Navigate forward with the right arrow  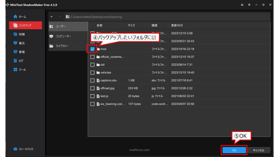pos(60,17)
